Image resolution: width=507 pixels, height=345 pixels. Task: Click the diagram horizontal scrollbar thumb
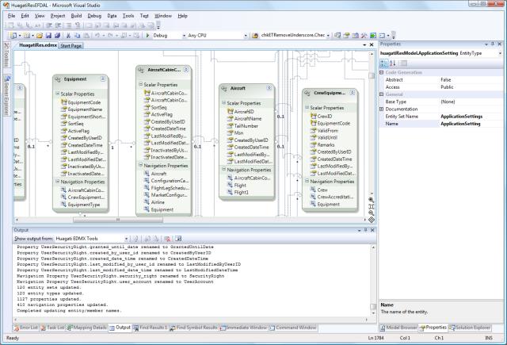pyautogui.click(x=118, y=220)
